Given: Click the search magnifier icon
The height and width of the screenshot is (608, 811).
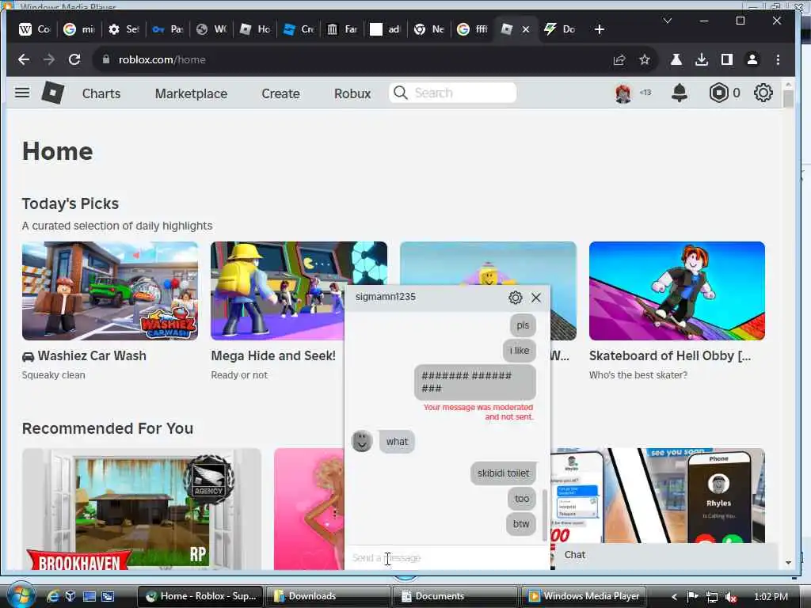Looking at the screenshot, I should (400, 93).
